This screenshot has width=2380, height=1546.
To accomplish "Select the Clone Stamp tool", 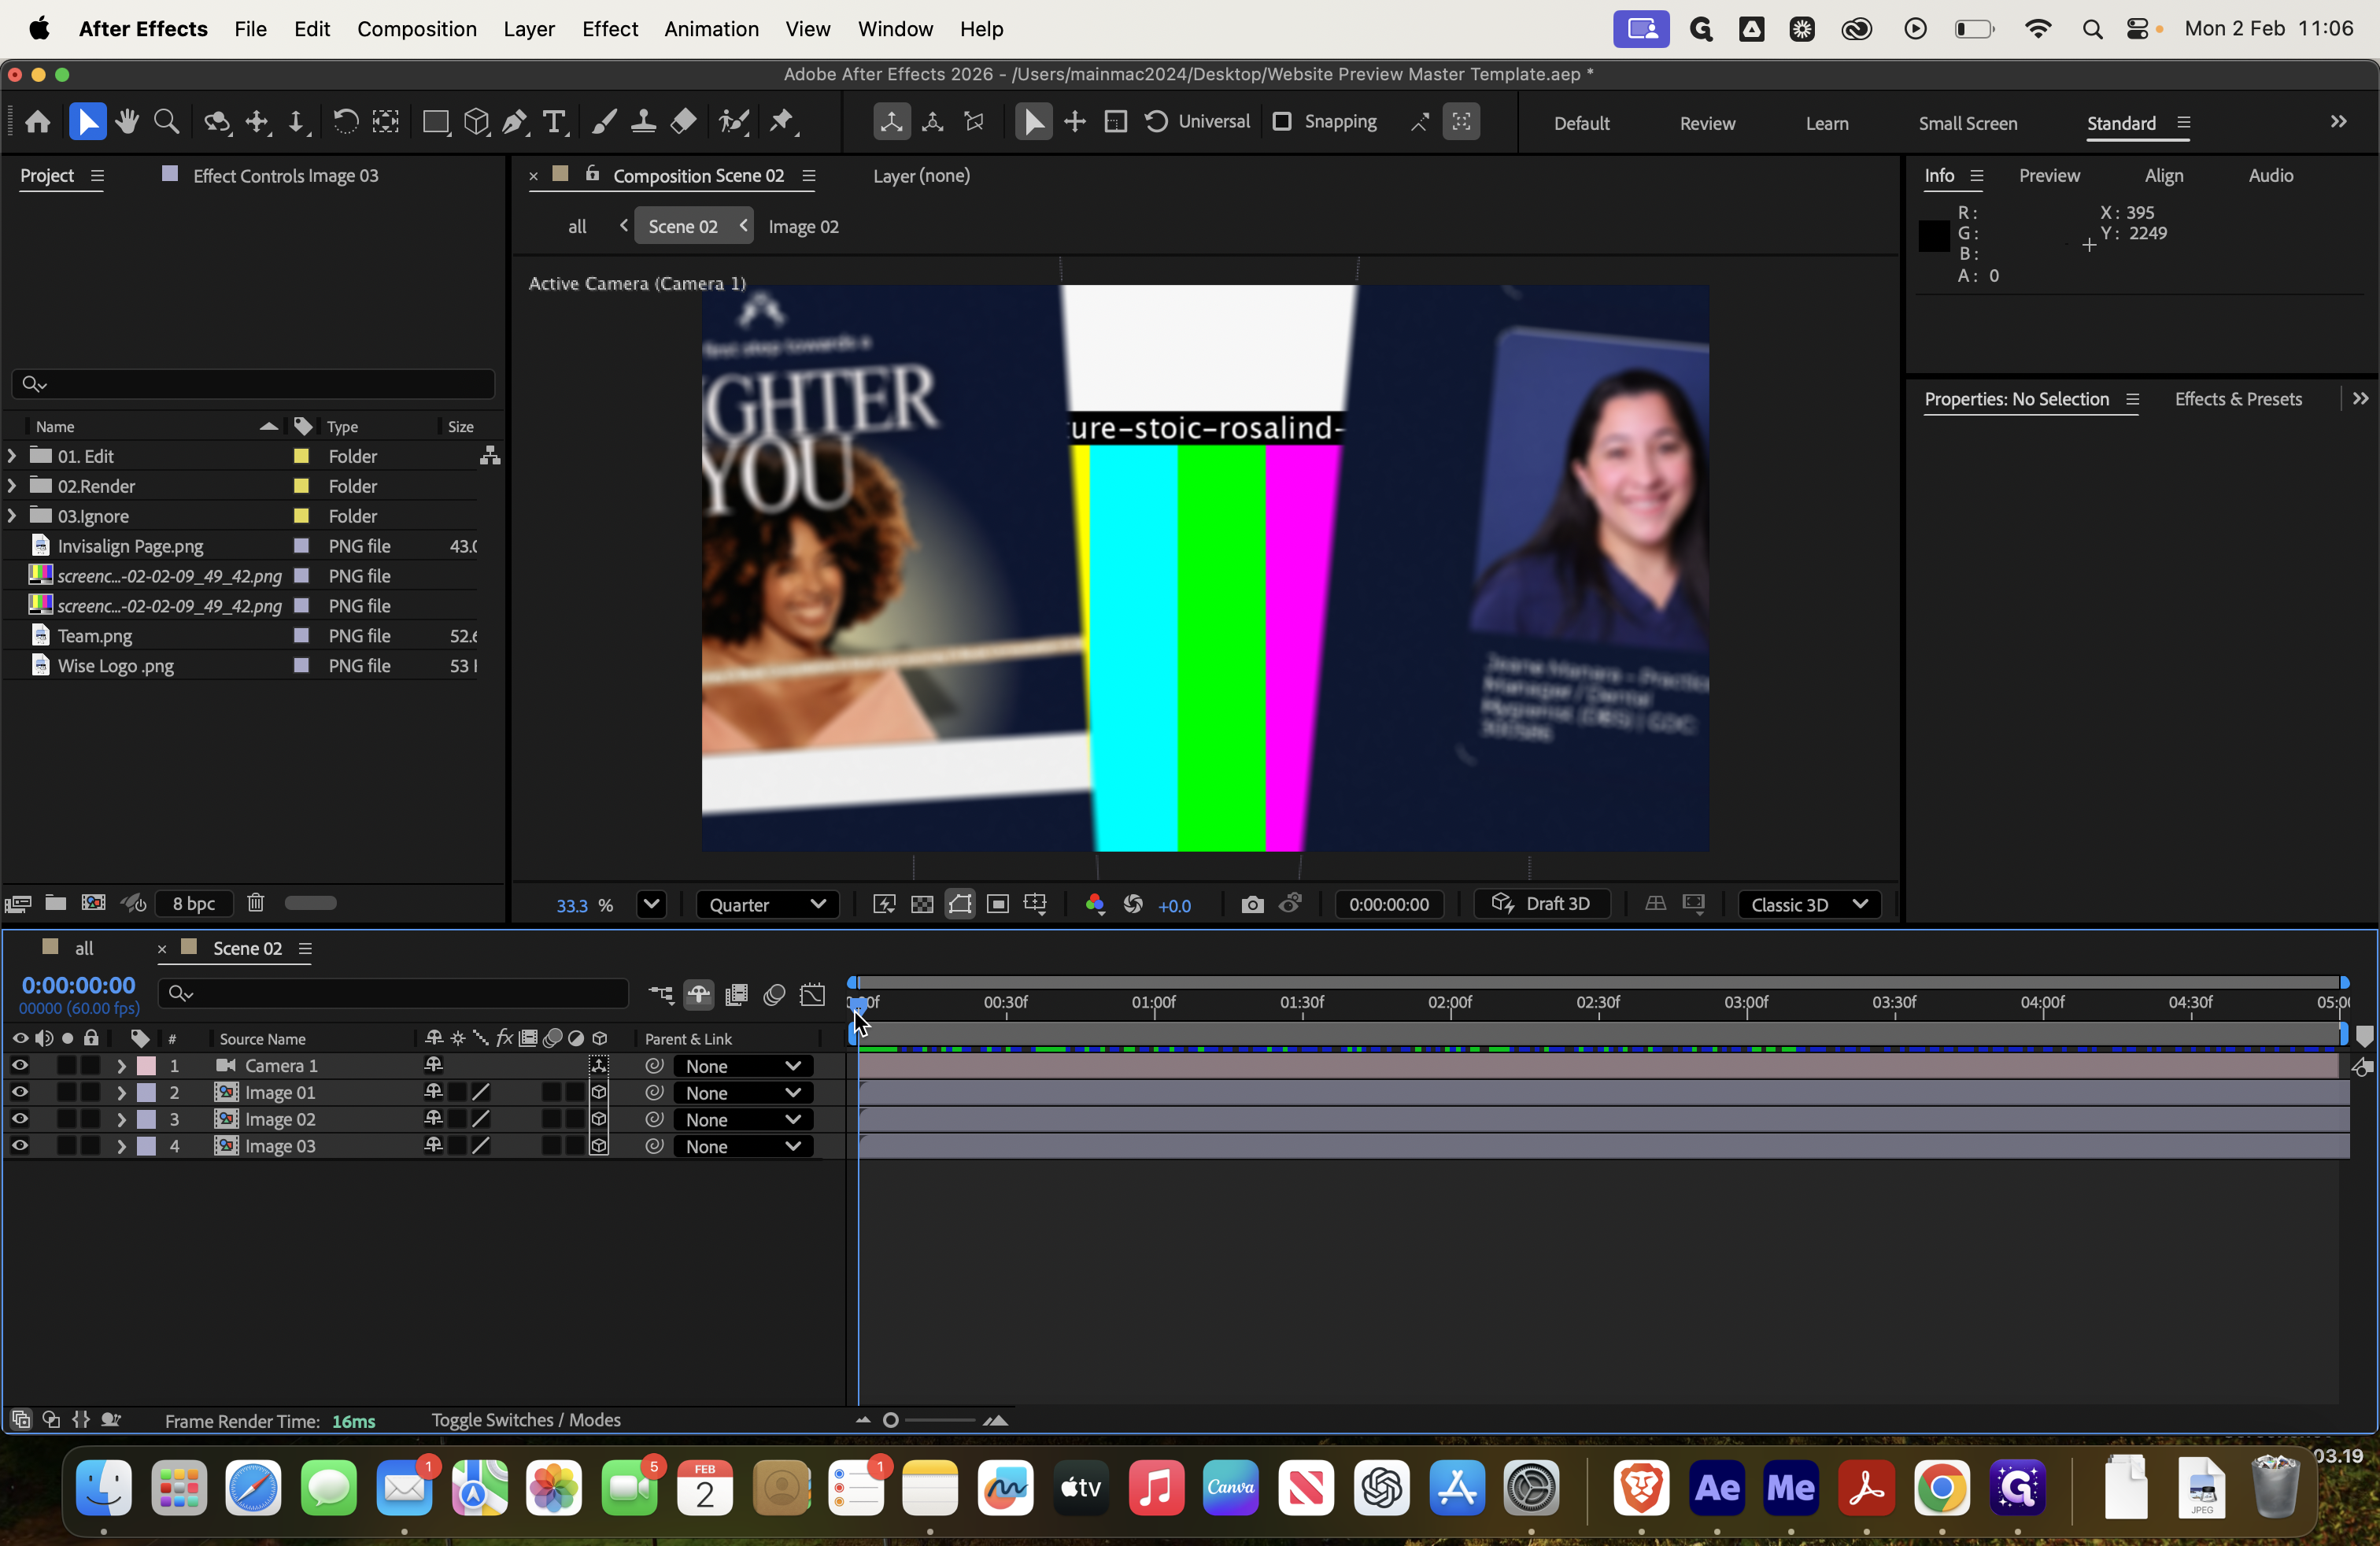I will [x=643, y=122].
